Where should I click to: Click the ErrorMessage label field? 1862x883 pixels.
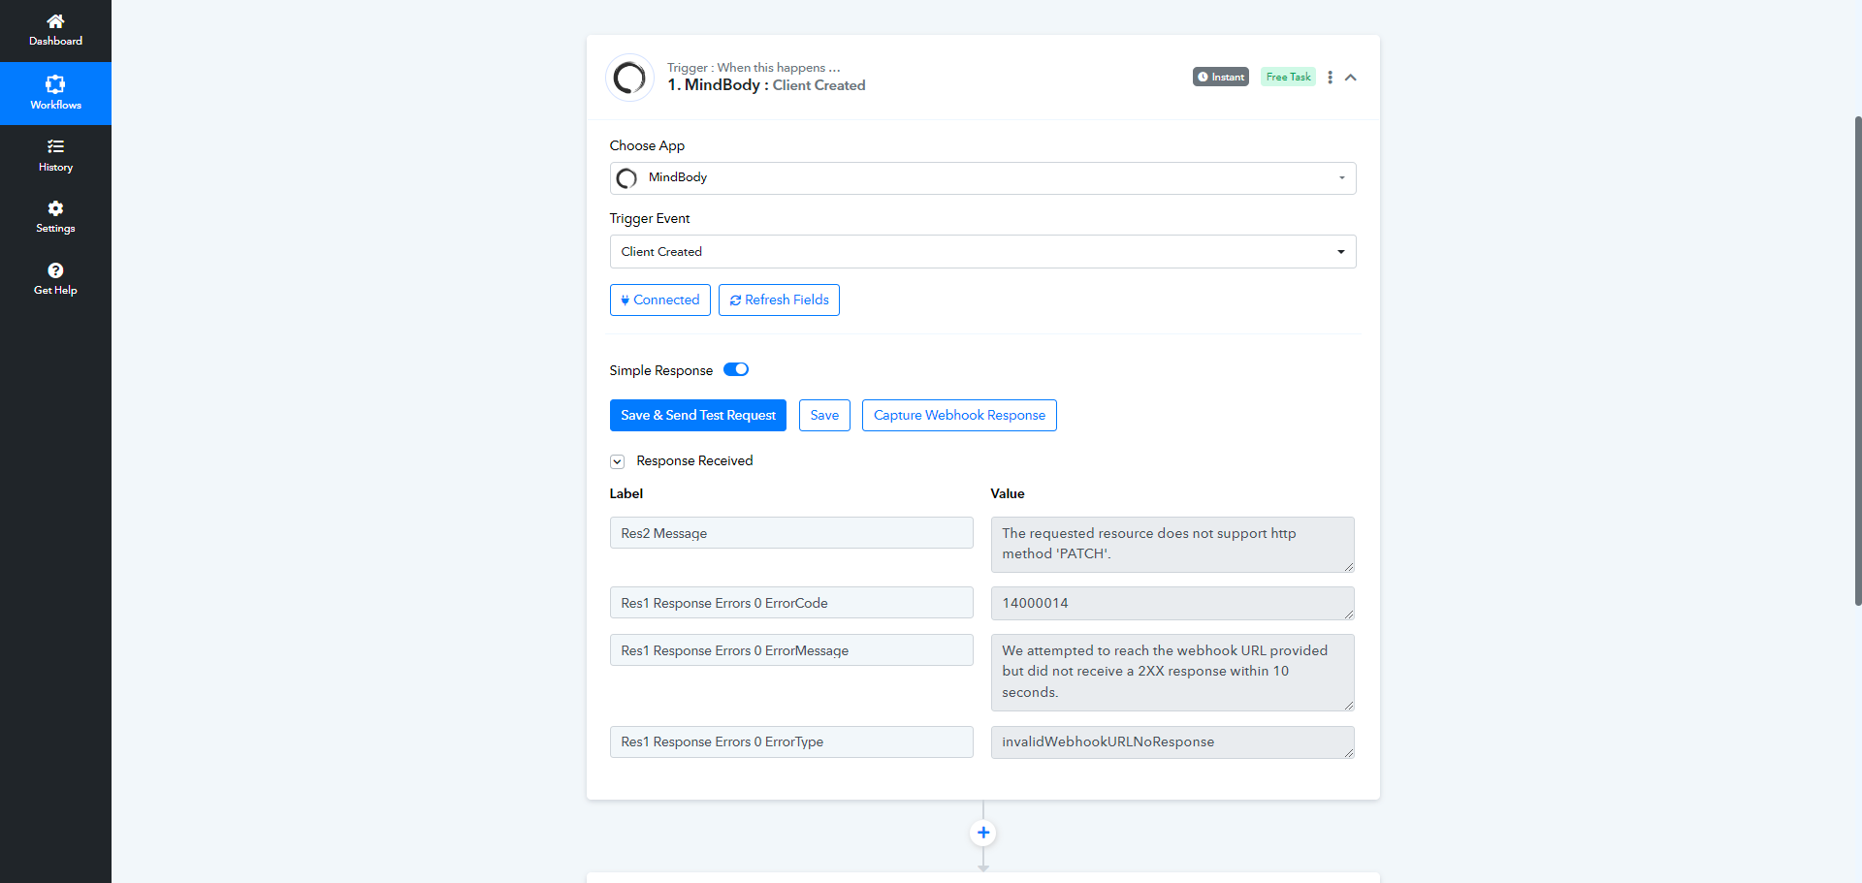tap(791, 650)
